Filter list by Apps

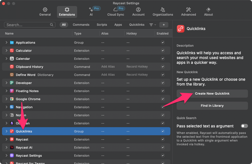click(118, 25)
